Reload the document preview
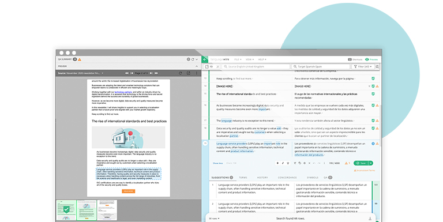 tap(180, 73)
